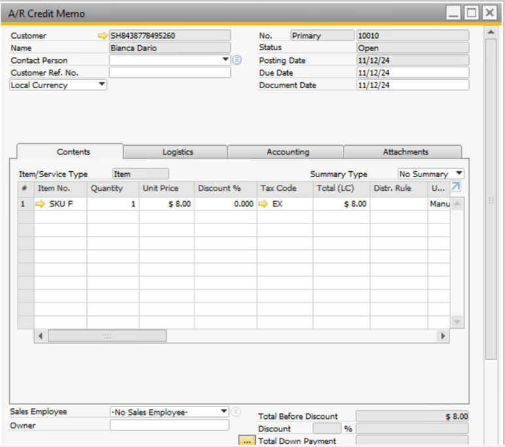
Task: Click the Total Before Discount value
Action: tap(412, 416)
